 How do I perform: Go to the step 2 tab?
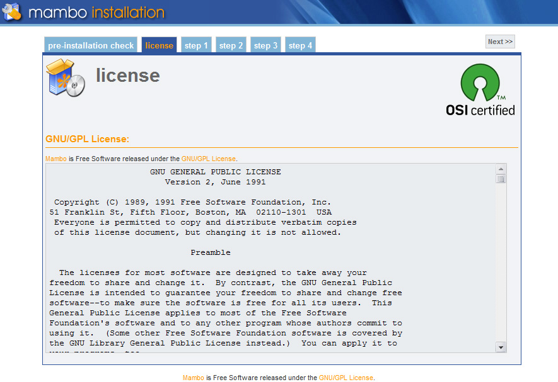click(231, 45)
